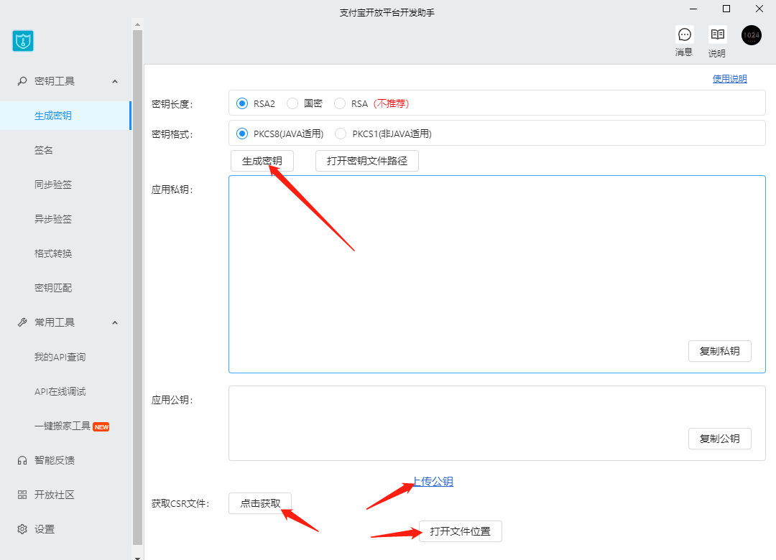Click the 密钥格式: label
This screenshot has width=776, height=560.
pos(172,134)
